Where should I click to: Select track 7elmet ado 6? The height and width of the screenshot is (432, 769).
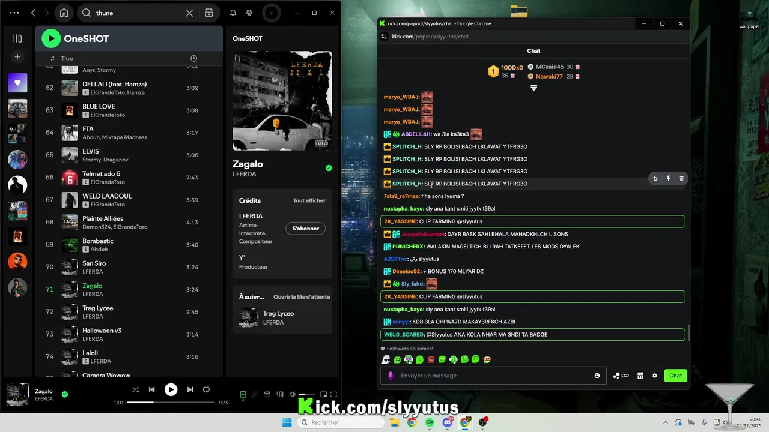coord(129,178)
